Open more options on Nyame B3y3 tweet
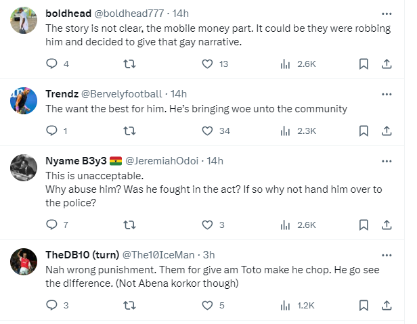This screenshot has width=417, height=324. pyautogui.click(x=387, y=161)
